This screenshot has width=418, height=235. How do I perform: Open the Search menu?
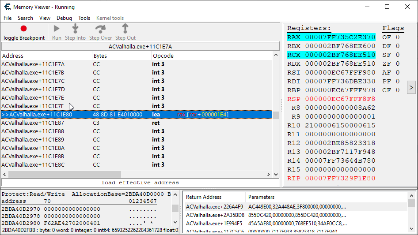click(x=25, y=18)
